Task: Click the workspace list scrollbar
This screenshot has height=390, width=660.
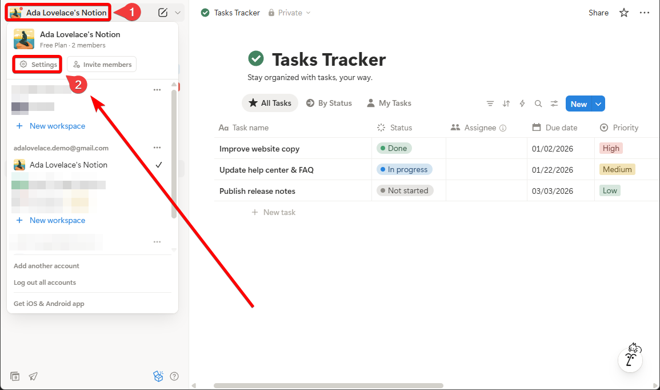Action: pos(174,154)
